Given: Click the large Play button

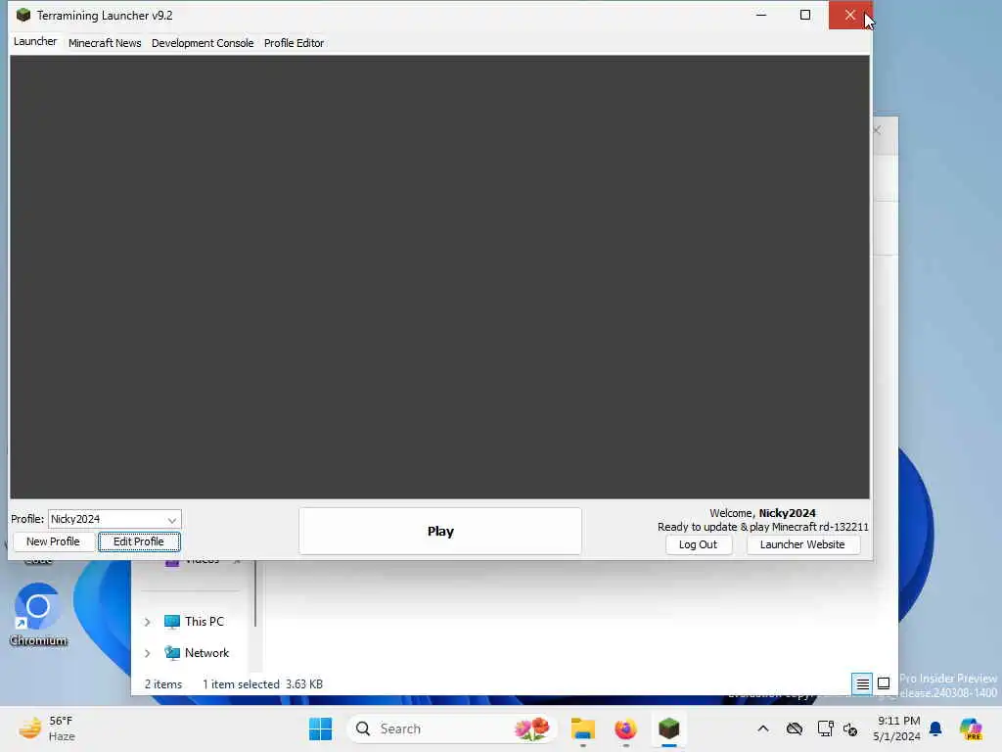Looking at the screenshot, I should tap(440, 532).
